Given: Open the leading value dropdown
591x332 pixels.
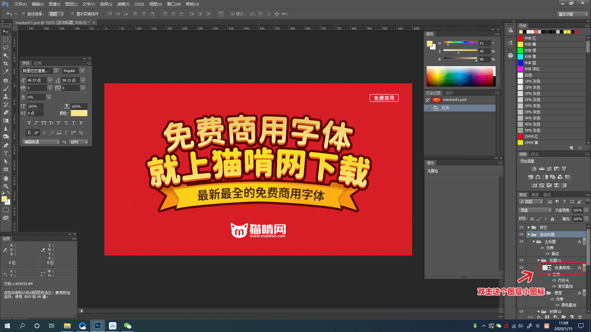Looking at the screenshot, I should [x=83, y=80].
